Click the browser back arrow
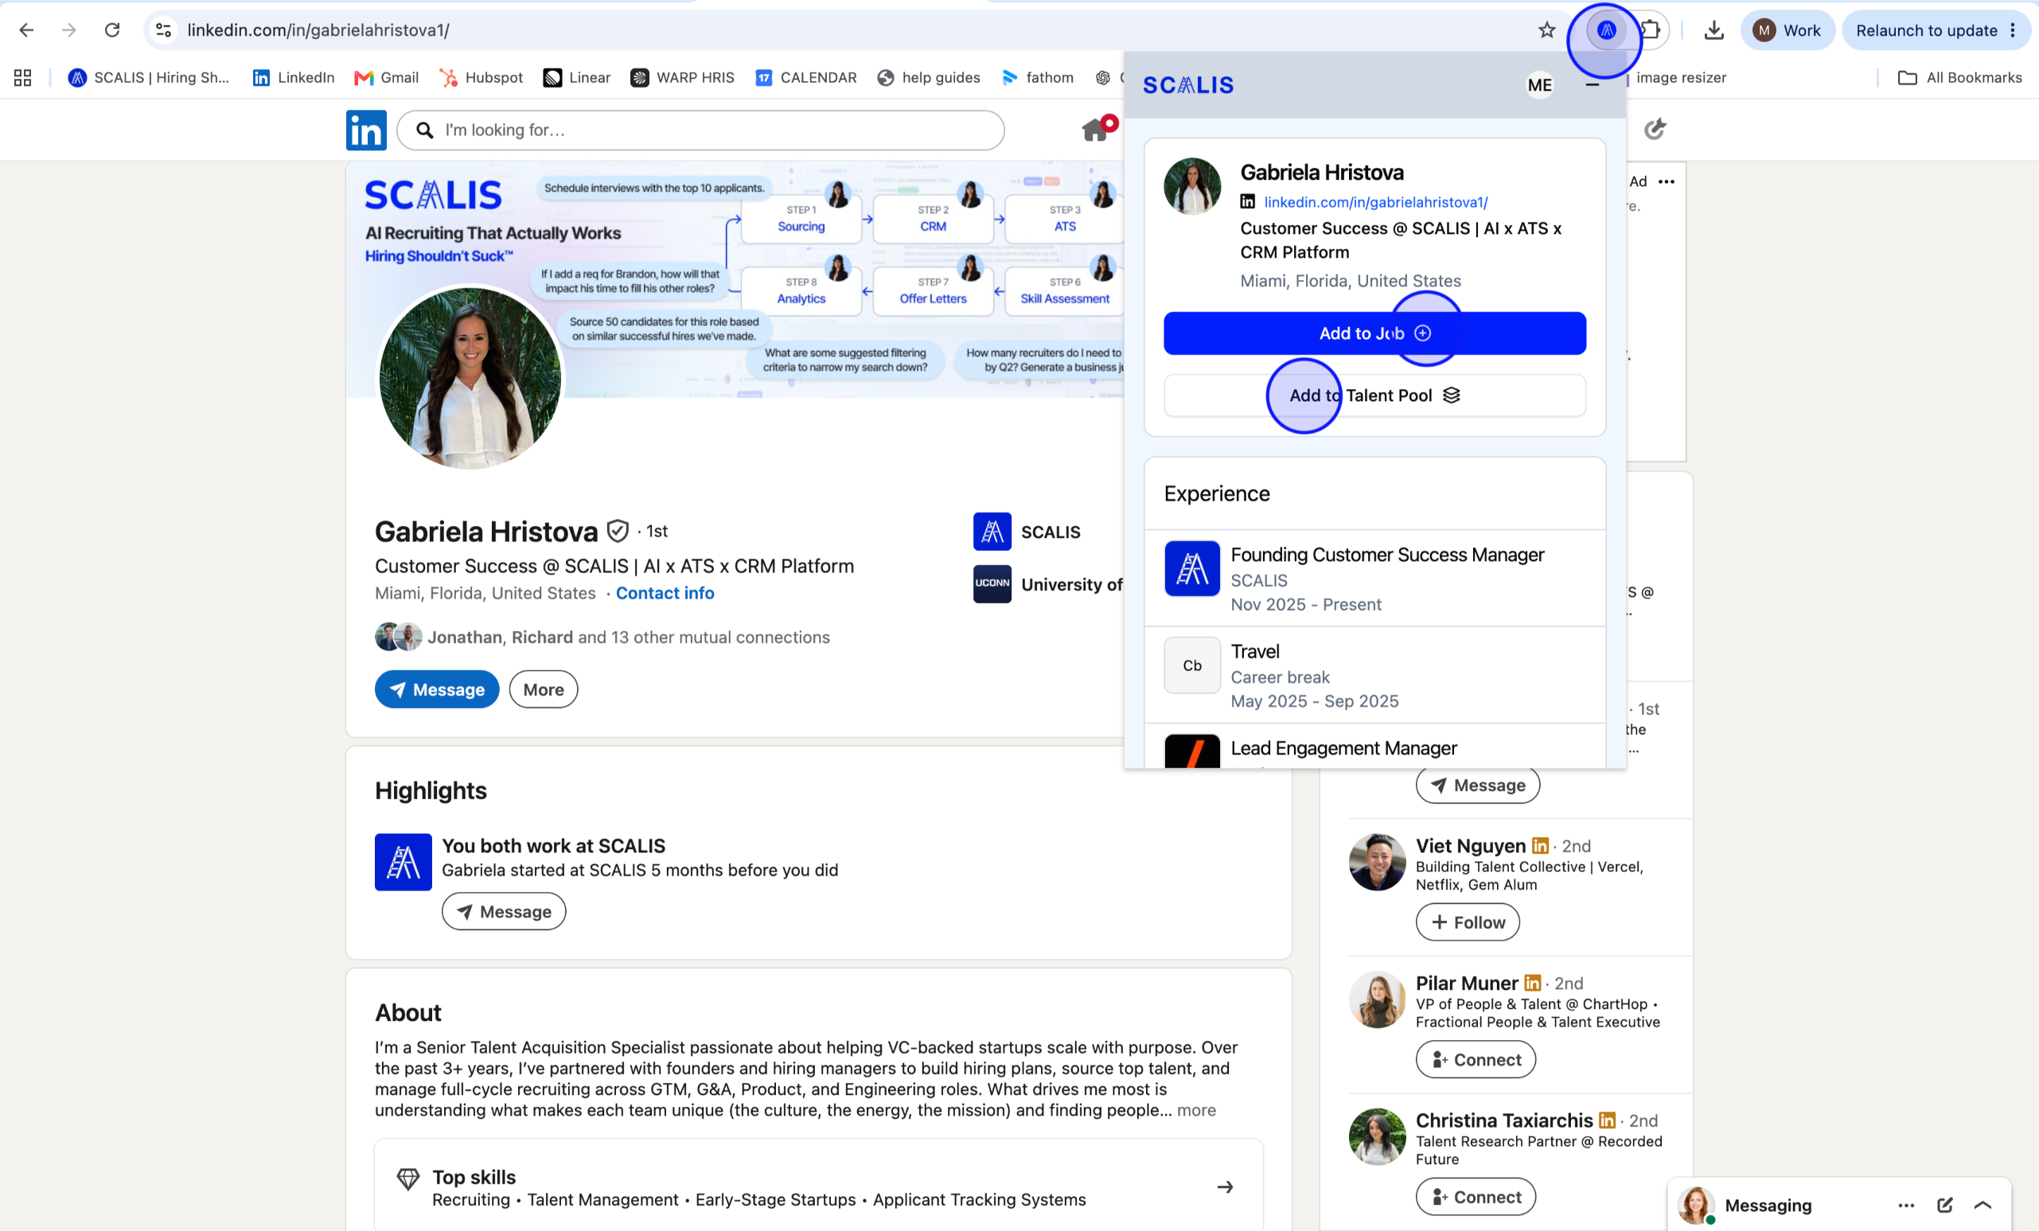The height and width of the screenshot is (1231, 2039). pos(26,30)
